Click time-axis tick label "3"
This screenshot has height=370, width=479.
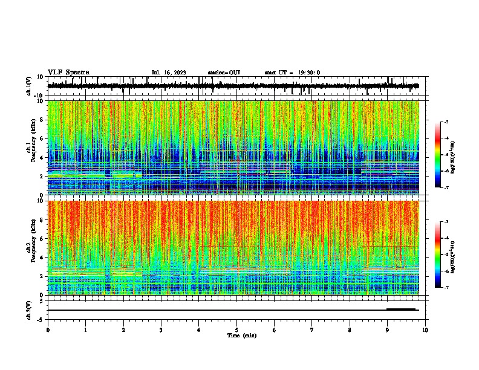point(161,330)
